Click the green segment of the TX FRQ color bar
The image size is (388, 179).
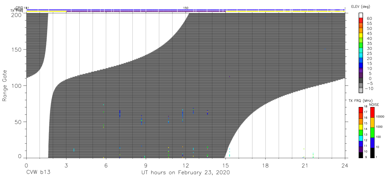(x=361, y=132)
